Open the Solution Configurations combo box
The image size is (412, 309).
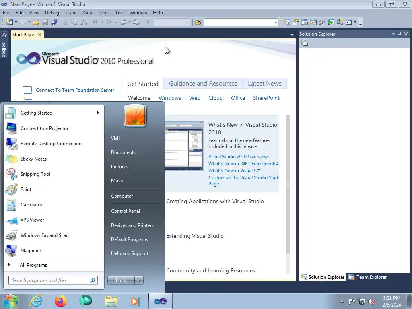coord(171,23)
